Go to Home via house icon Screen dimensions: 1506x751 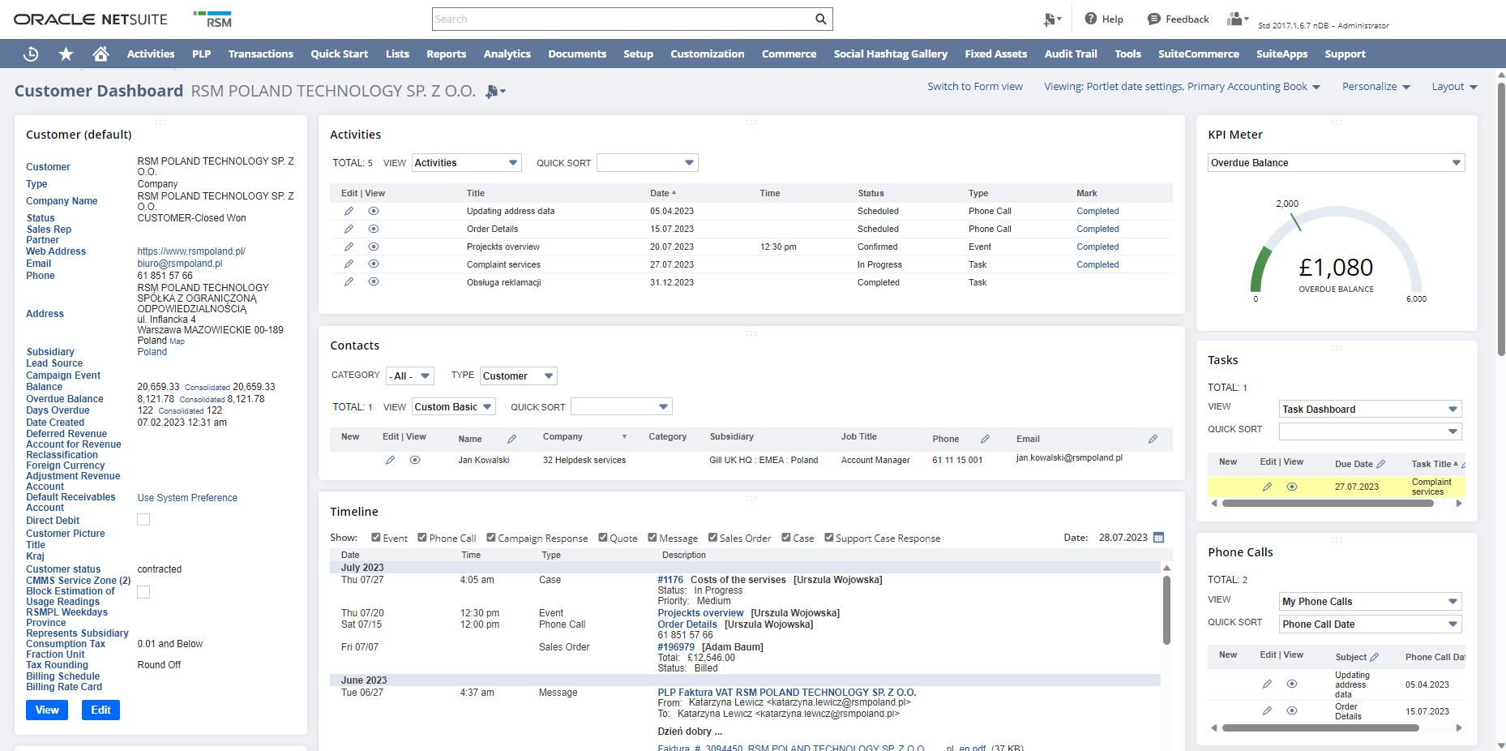(101, 54)
